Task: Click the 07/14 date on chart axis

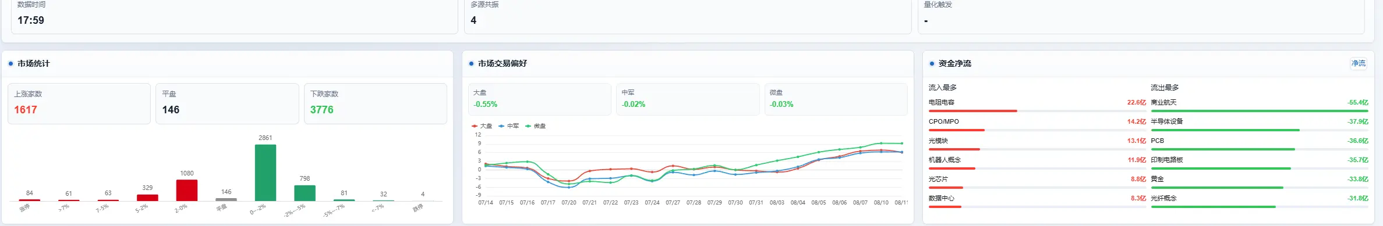Action: click(486, 203)
